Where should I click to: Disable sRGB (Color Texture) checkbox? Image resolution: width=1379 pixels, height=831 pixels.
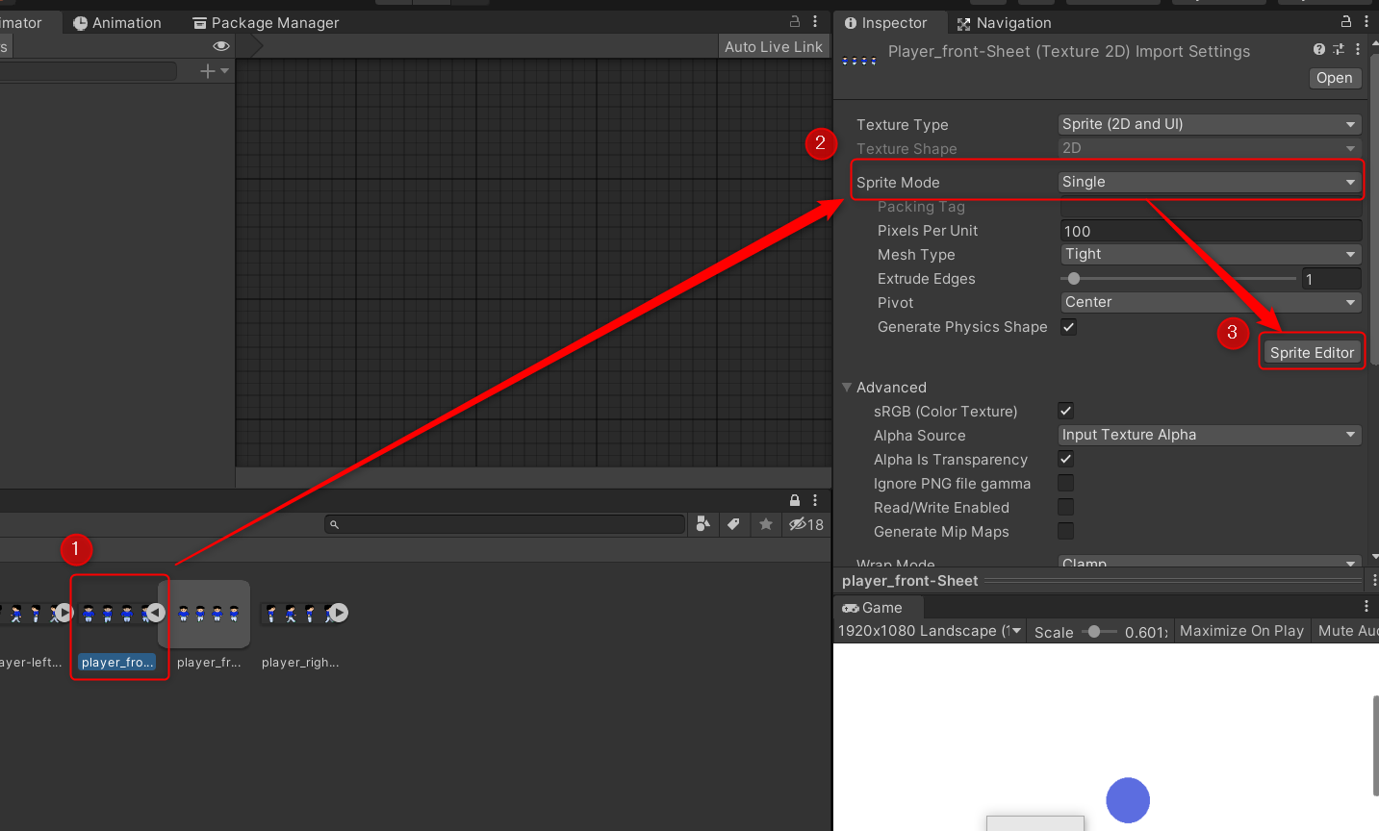click(1065, 411)
